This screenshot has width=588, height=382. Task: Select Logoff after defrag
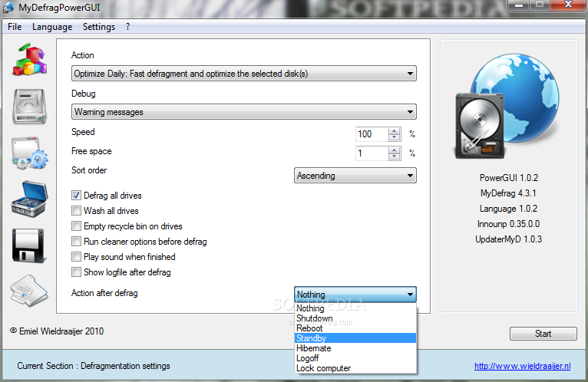pos(355,358)
